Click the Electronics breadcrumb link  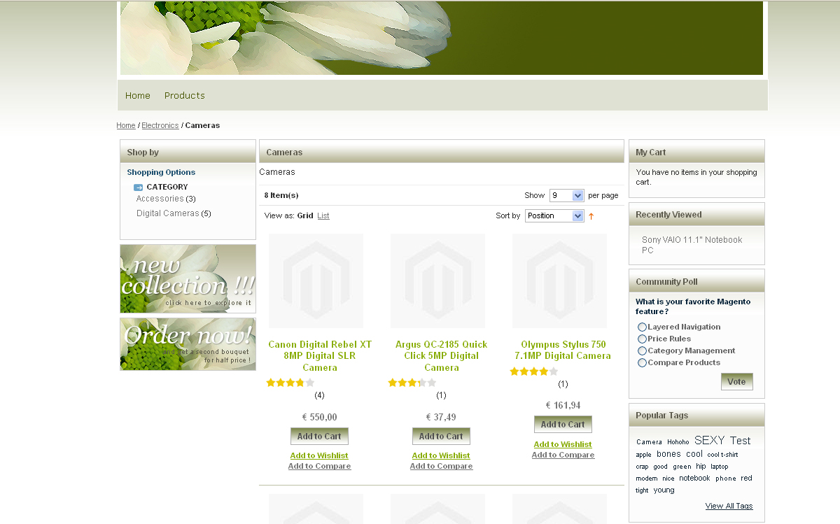(x=160, y=126)
